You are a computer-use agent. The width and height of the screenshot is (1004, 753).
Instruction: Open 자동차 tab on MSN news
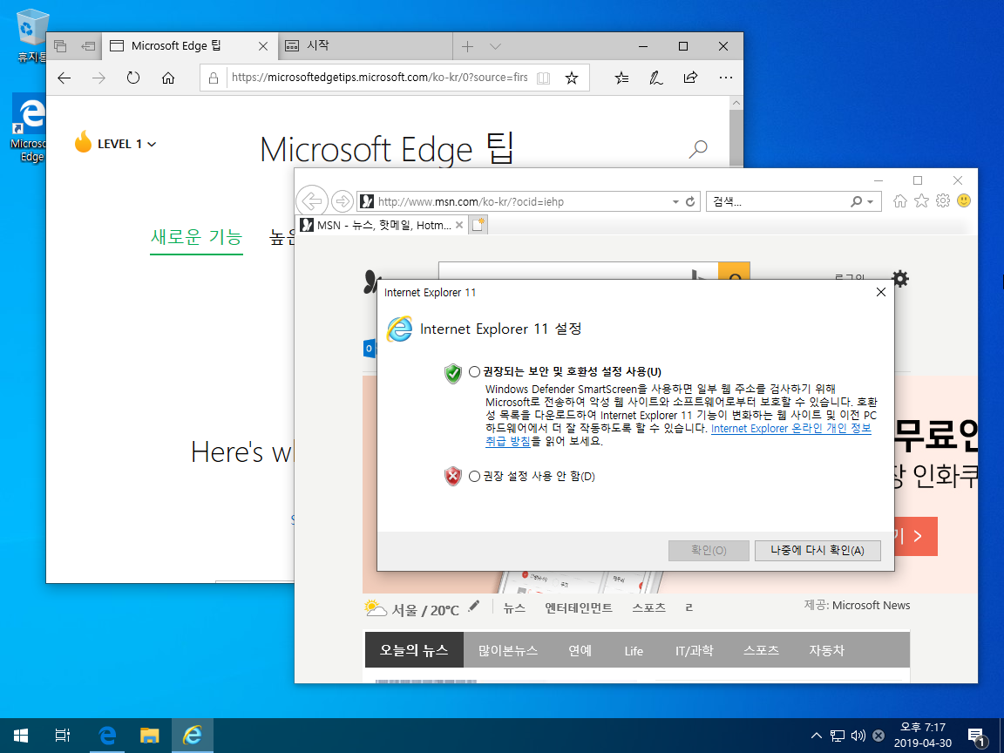pos(826,650)
